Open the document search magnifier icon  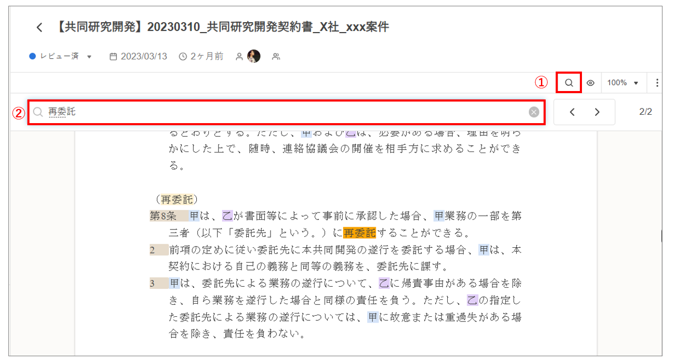coord(569,83)
